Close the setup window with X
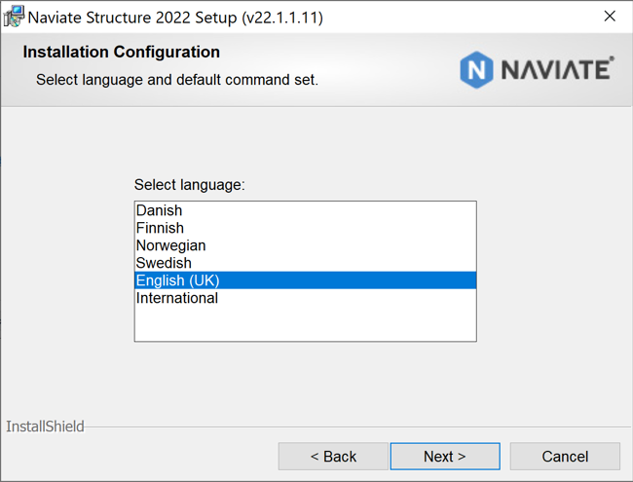Viewport: 633px width, 482px height. point(610,17)
